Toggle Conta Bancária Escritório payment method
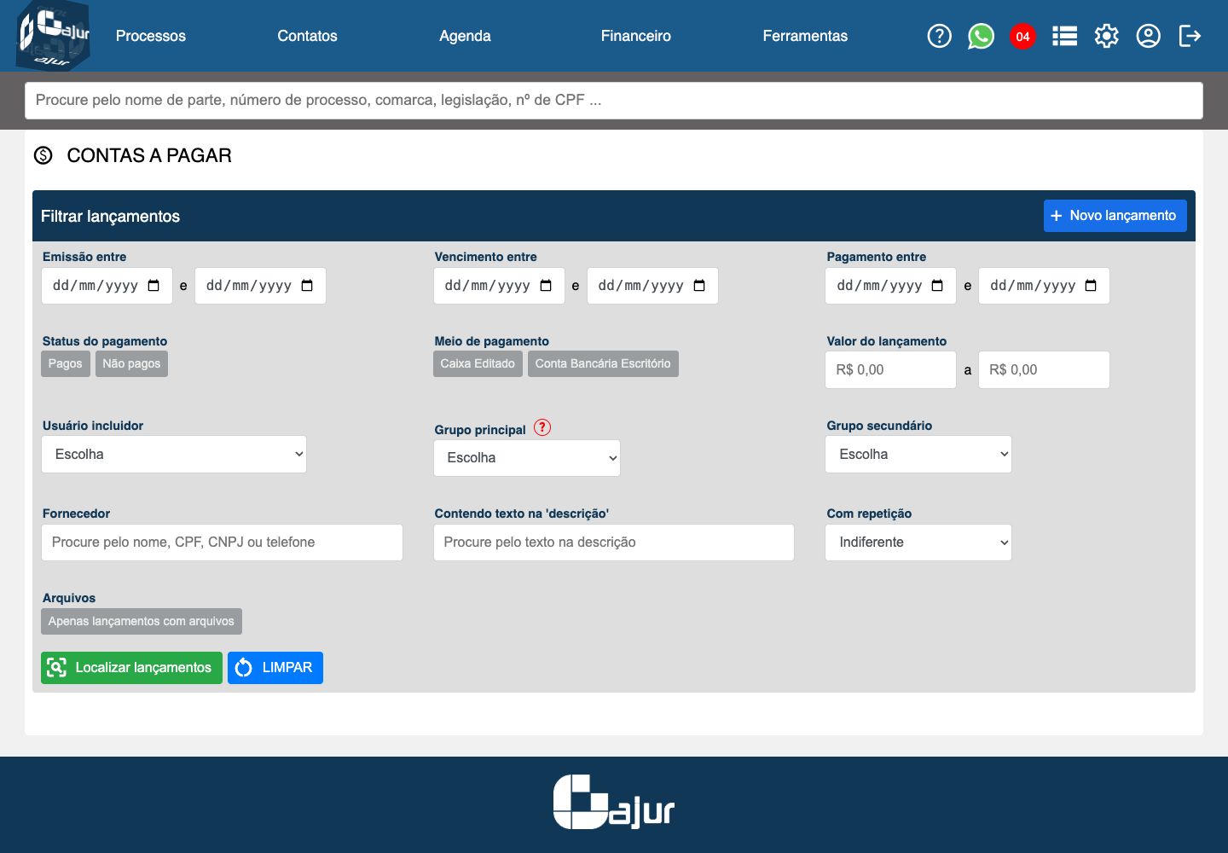Screen dimensions: 1228x853 603,363
